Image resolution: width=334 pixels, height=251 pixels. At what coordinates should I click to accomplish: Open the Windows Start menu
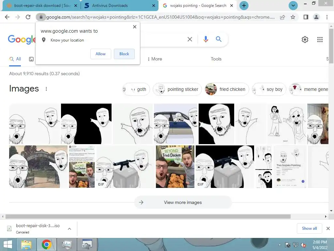tap(8, 244)
